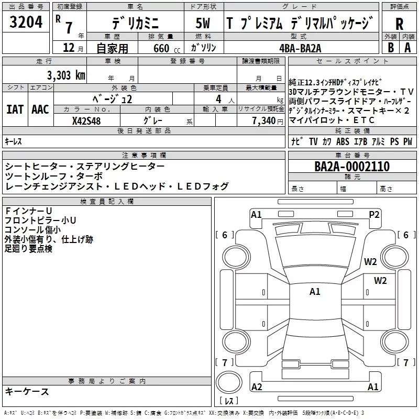Click equipment item ナビ
Viewport: 419px width, 419px height.
297,141
